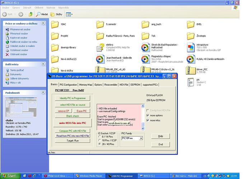Click the Back (Zpět) arrow icon
Screen dimensions: 243x179
(5, 14)
